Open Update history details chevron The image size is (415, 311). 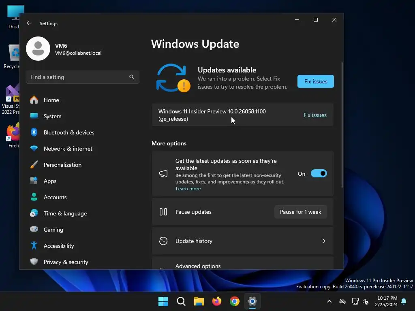[324, 241]
